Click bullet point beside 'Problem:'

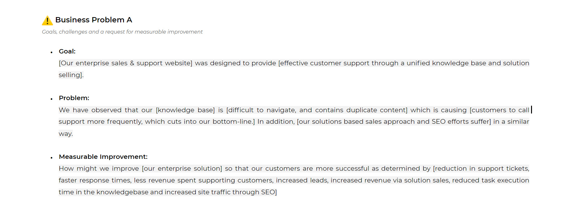coord(52,99)
